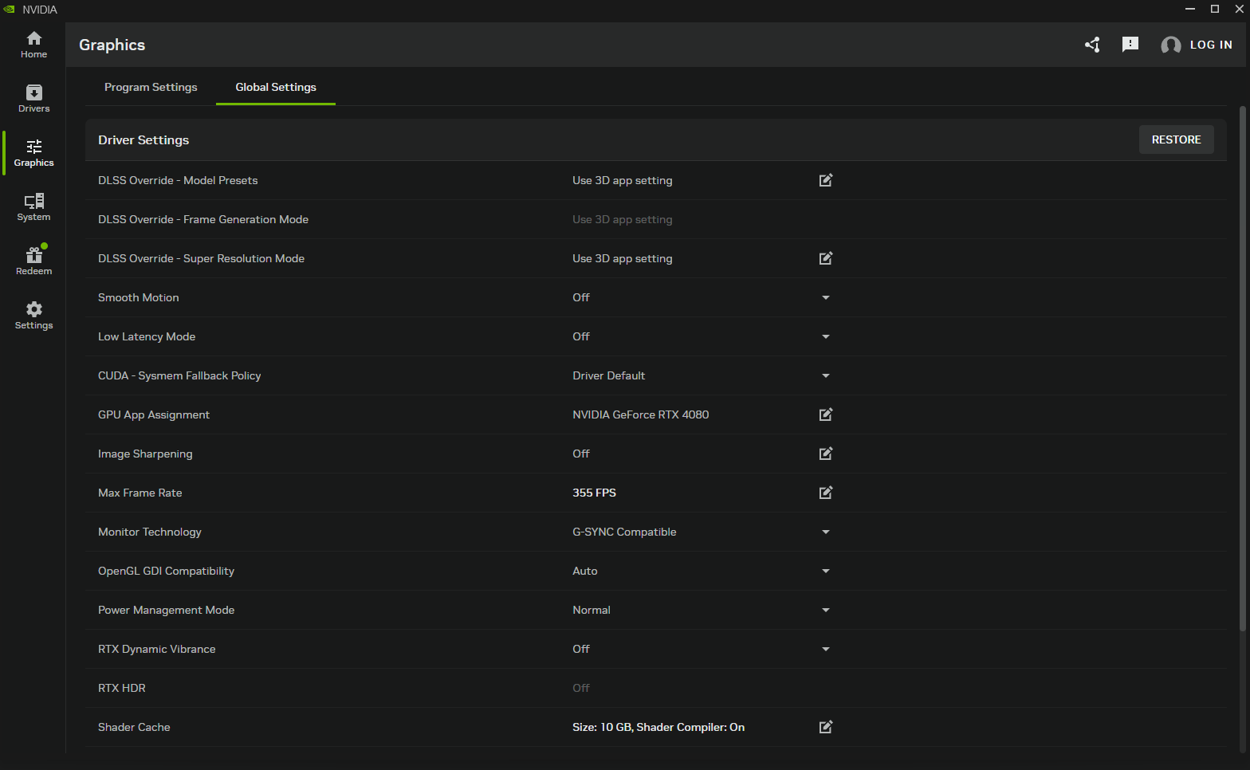This screenshot has width=1250, height=770.
Task: Open the Settings gear in sidebar
Action: point(33,316)
